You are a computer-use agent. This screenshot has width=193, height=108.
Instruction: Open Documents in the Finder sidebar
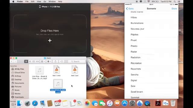(x=19, y=83)
